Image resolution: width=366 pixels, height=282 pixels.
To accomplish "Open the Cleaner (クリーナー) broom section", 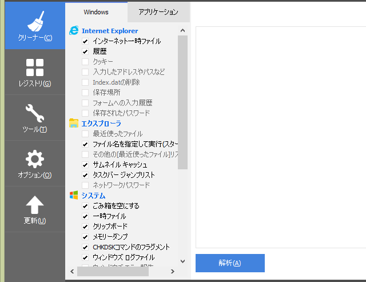I will 35,26.
